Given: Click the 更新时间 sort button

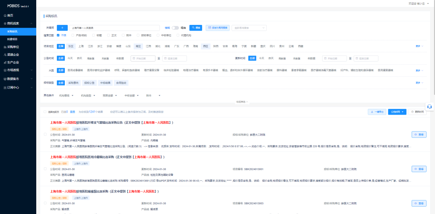Looking at the screenshot, I should coord(417,112).
